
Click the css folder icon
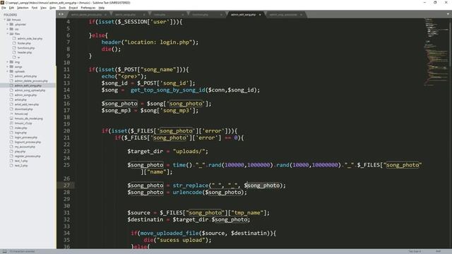(x=11, y=29)
